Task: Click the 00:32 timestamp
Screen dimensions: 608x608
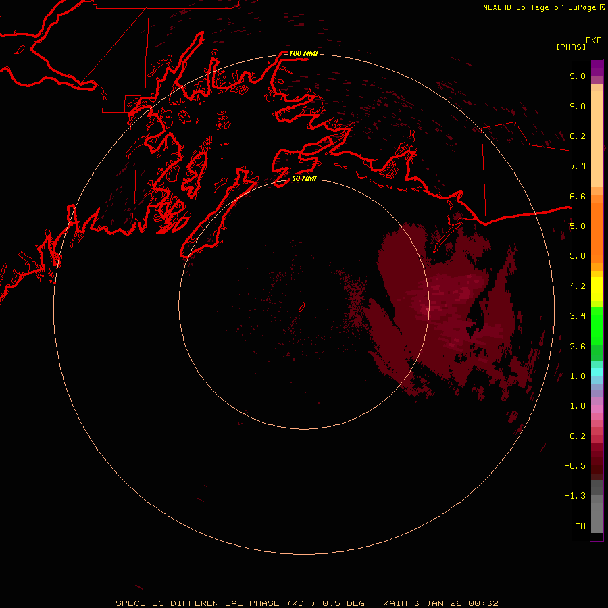Action: (x=483, y=603)
